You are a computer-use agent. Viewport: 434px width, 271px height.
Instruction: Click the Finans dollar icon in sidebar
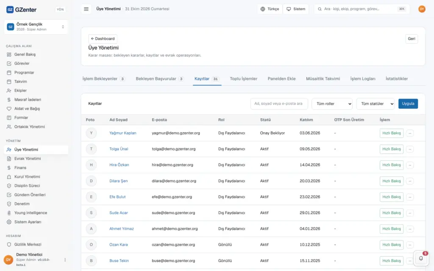9,168
